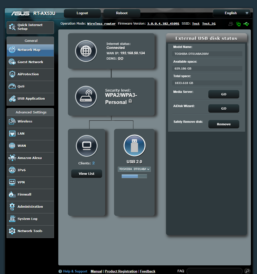
Task: Click the Internet status globe icon
Action: (86, 51)
